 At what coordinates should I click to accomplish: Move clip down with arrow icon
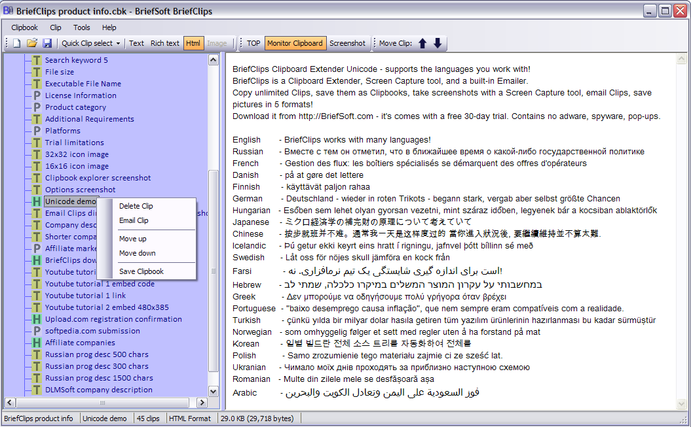coord(438,43)
